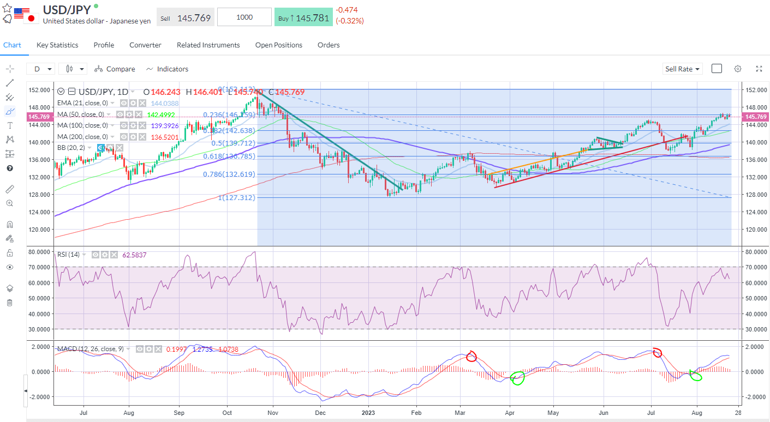Open chart settings gear icon

click(x=738, y=69)
